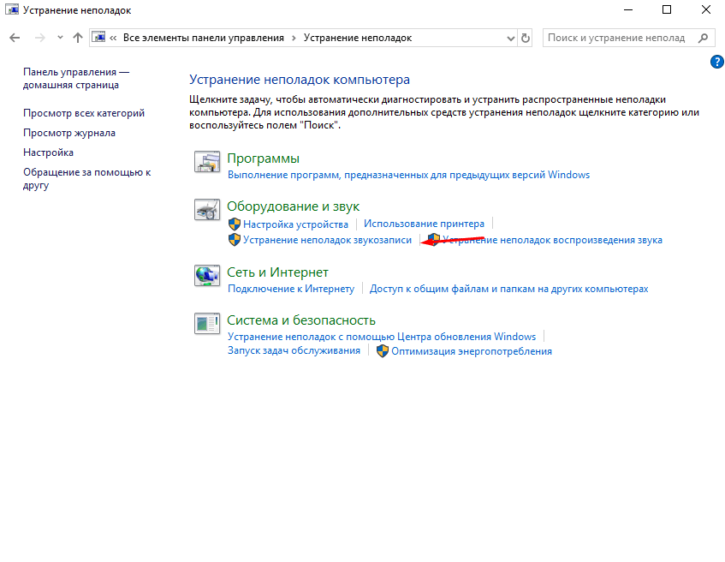Open "Выполнение программ, предназначенных для предыдущих версий Windows"

tap(409, 175)
